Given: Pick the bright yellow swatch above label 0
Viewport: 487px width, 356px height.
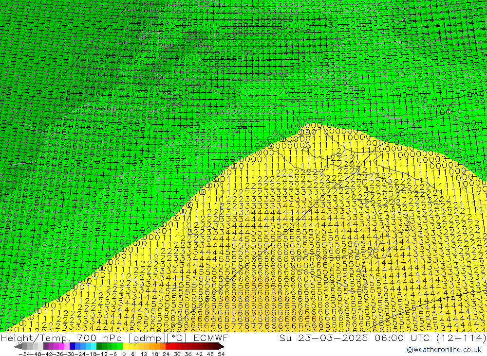Looking at the screenshot, I should coord(126,346).
